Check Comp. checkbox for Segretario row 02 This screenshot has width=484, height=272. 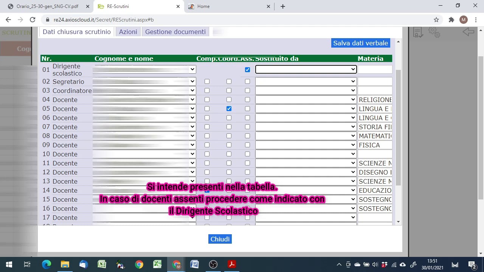(207, 82)
